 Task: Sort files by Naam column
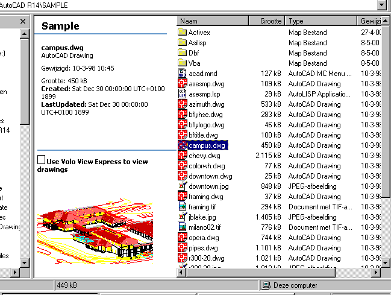[x=213, y=21]
